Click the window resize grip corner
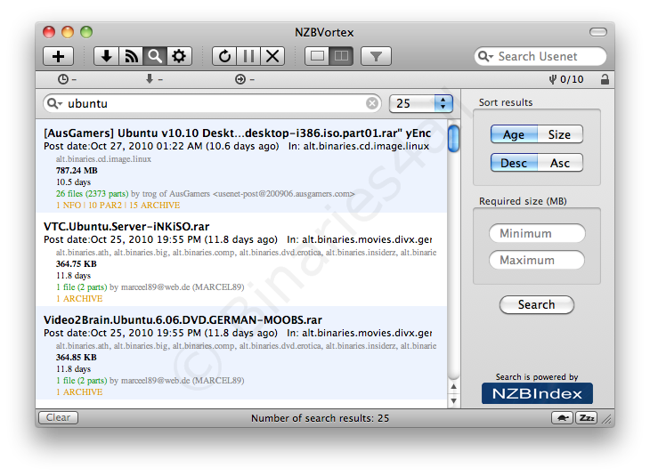Screen dimensions: 650x476 coord(607,419)
